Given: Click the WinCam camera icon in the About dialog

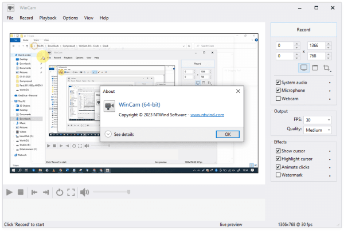Looking at the screenshot, I should (x=110, y=106).
